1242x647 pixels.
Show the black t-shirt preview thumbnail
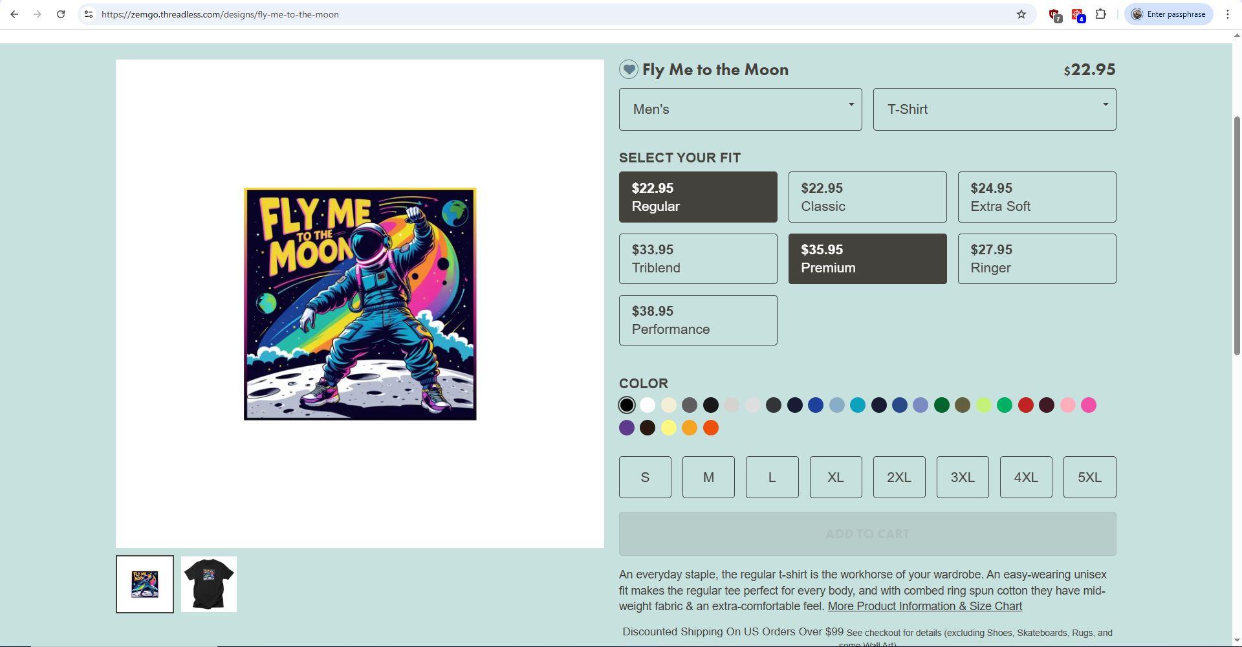tap(208, 584)
